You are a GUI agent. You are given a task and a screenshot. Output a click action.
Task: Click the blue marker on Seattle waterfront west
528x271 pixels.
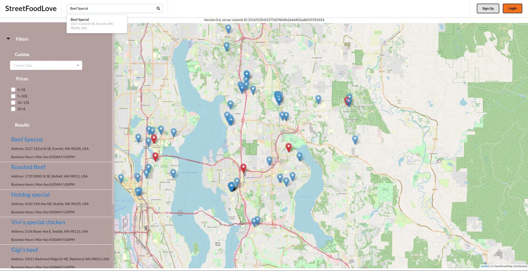pos(121,178)
